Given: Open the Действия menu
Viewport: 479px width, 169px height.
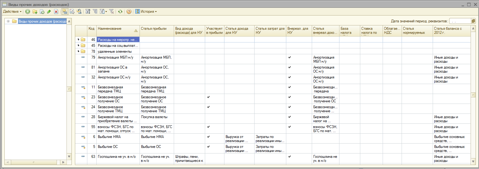Looking at the screenshot, I should pyautogui.click(x=12, y=11).
